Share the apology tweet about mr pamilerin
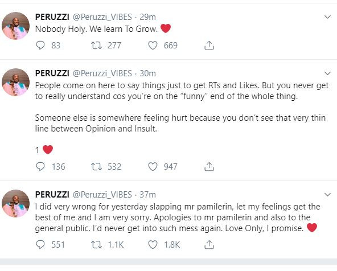 coord(209,245)
